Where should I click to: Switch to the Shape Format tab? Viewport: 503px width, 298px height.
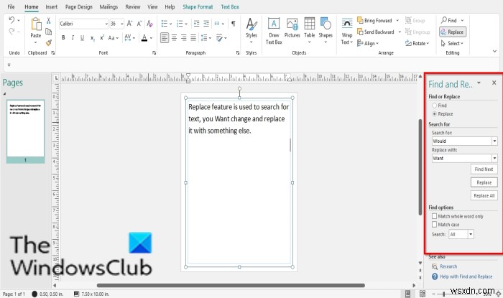point(198,6)
